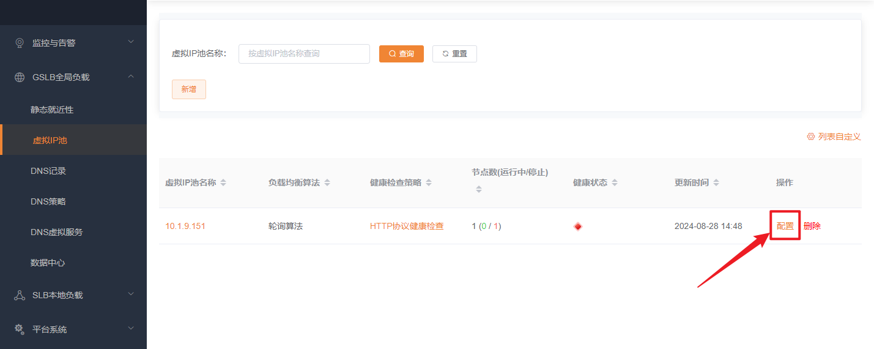Collapse the GSLB全局负载 menu chevron

130,77
